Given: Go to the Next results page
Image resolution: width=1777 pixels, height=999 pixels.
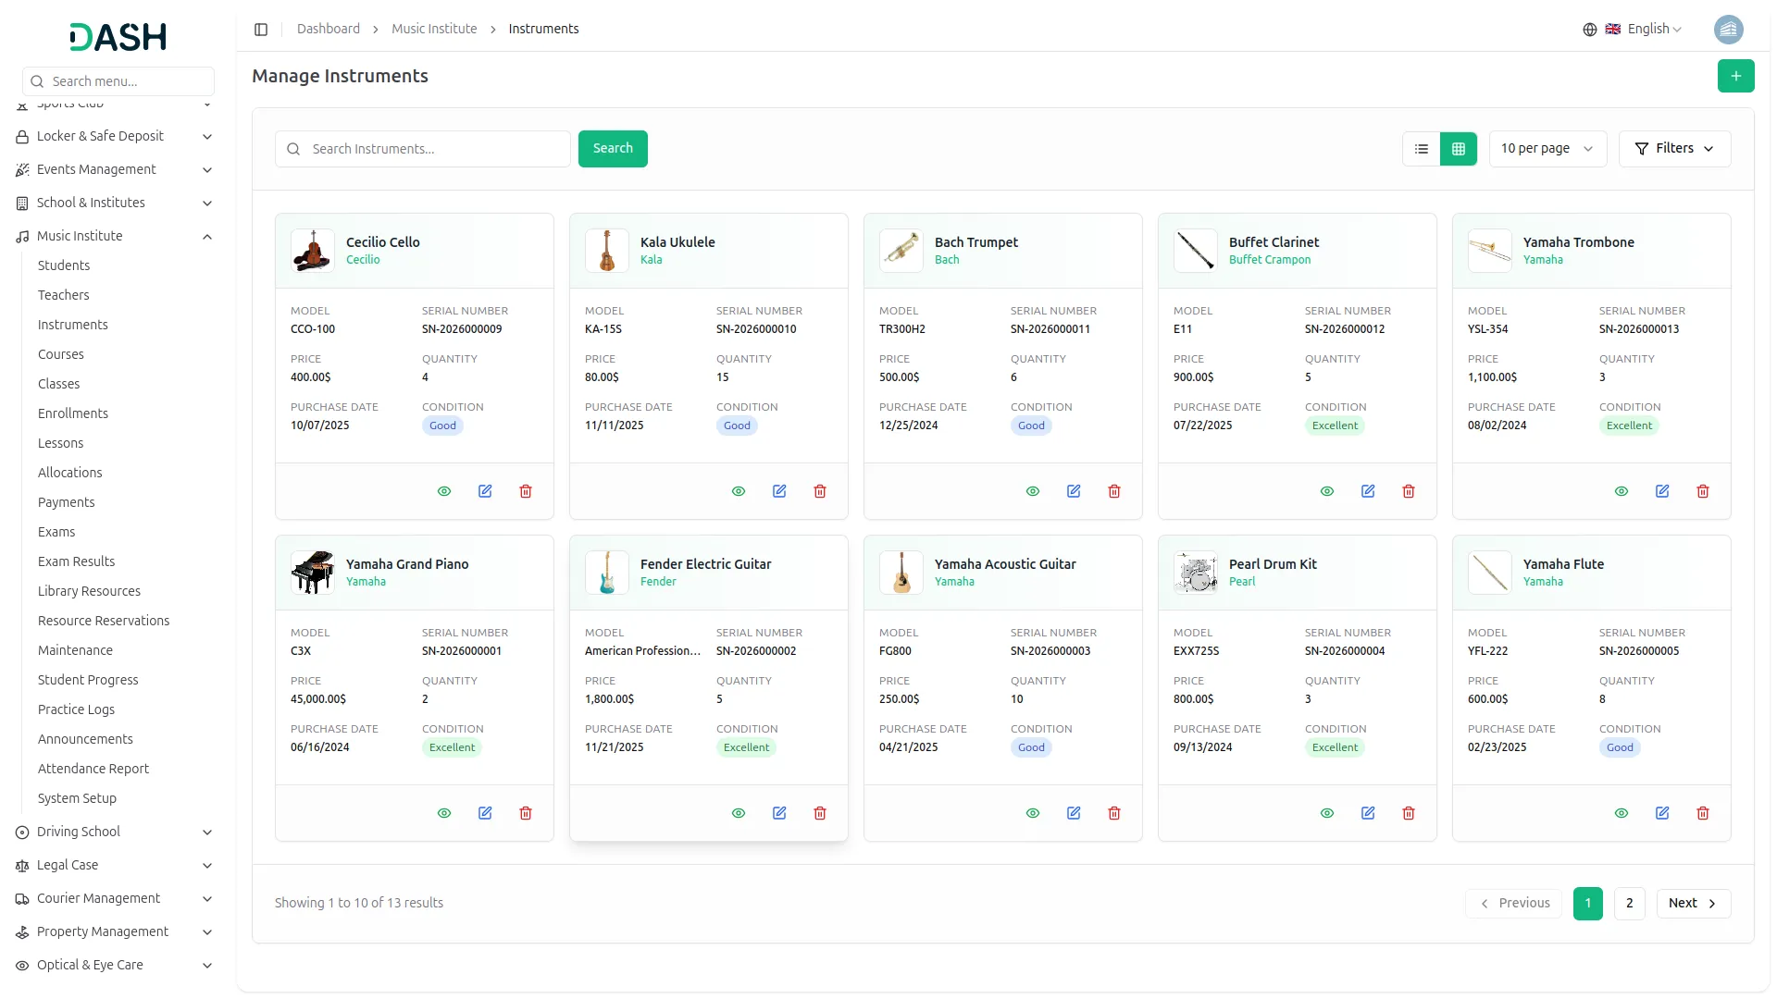Looking at the screenshot, I should pyautogui.click(x=1693, y=904).
